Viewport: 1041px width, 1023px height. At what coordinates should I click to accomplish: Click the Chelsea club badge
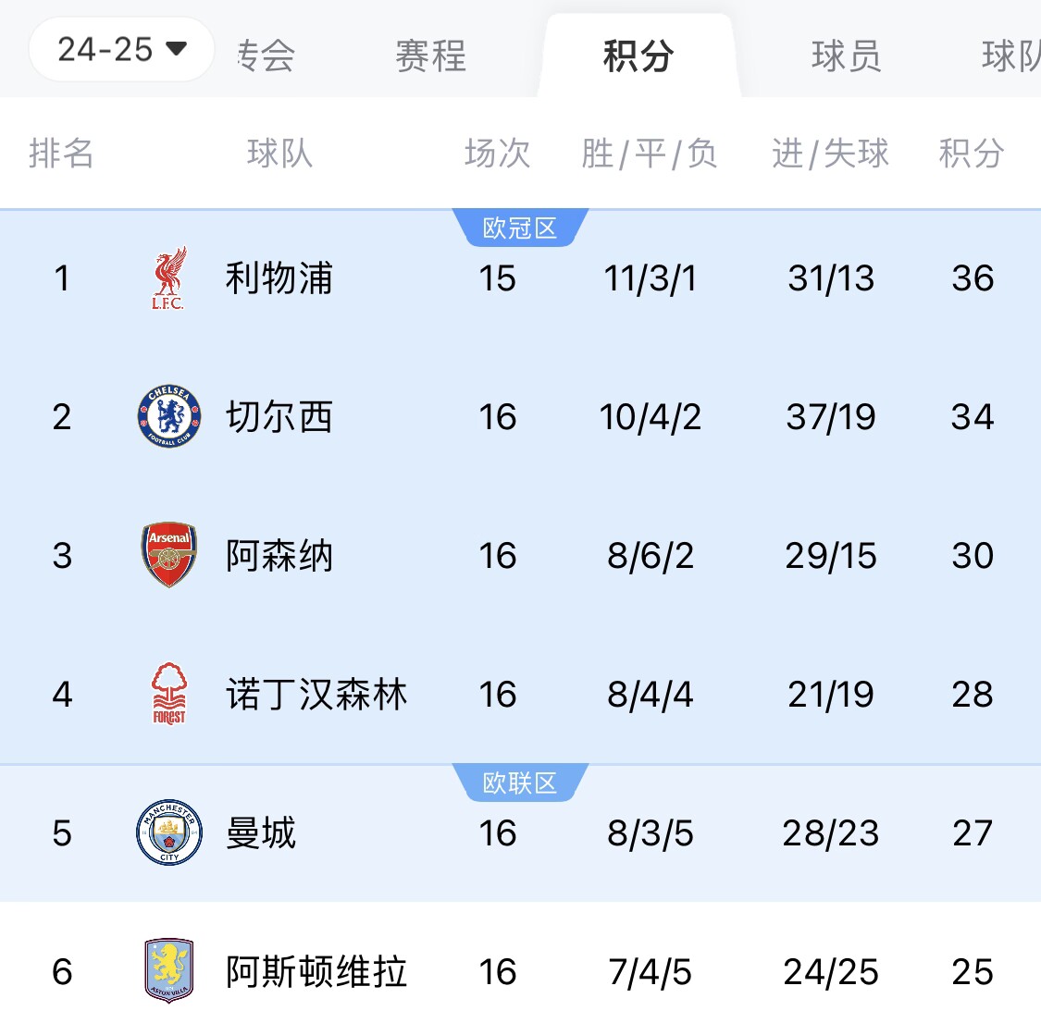168,416
